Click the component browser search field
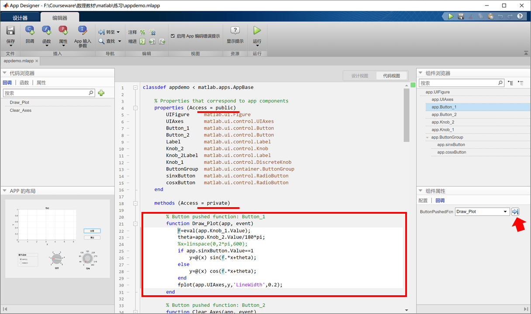This screenshot has height=314, width=531. tap(458, 83)
